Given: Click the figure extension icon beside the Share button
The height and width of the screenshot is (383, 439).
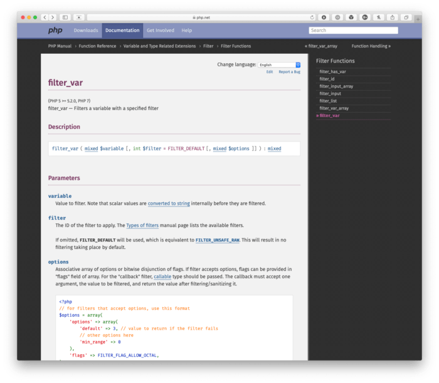Looking at the screenshot, I should [x=379, y=18].
